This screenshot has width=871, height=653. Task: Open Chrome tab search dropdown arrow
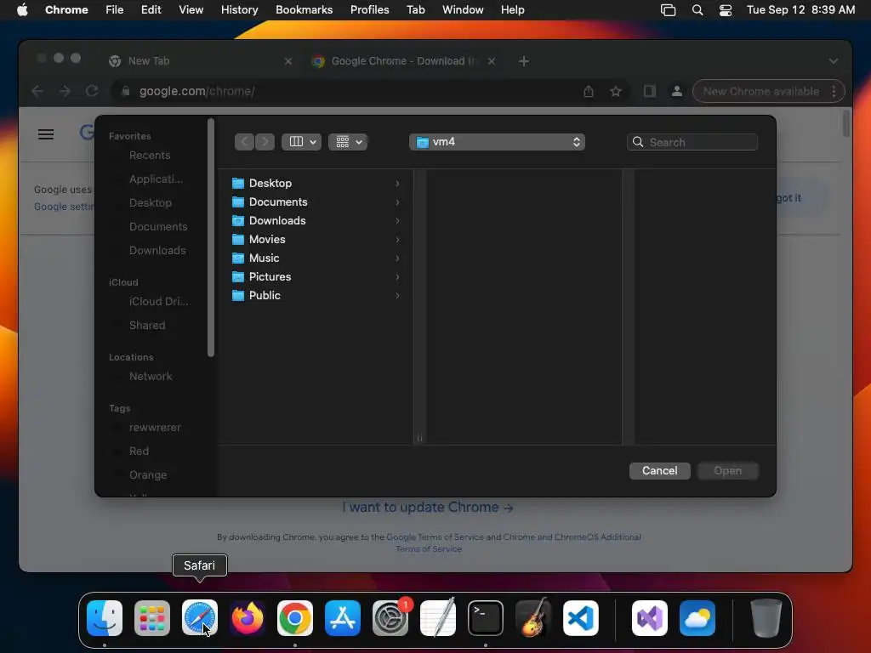[x=834, y=61]
